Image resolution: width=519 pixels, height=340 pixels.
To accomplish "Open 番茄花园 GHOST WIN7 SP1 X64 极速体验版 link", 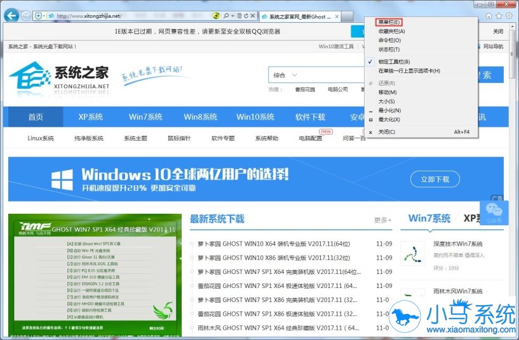I will click(278, 286).
